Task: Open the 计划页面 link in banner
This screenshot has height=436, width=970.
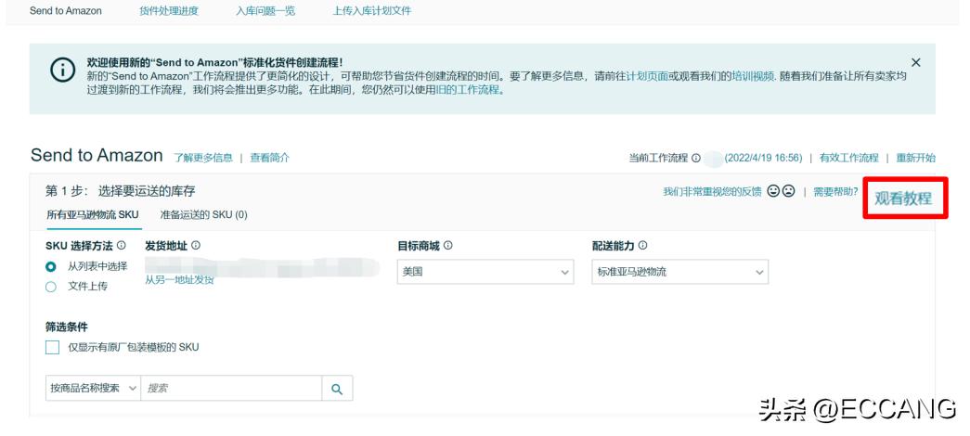Action: [x=648, y=76]
